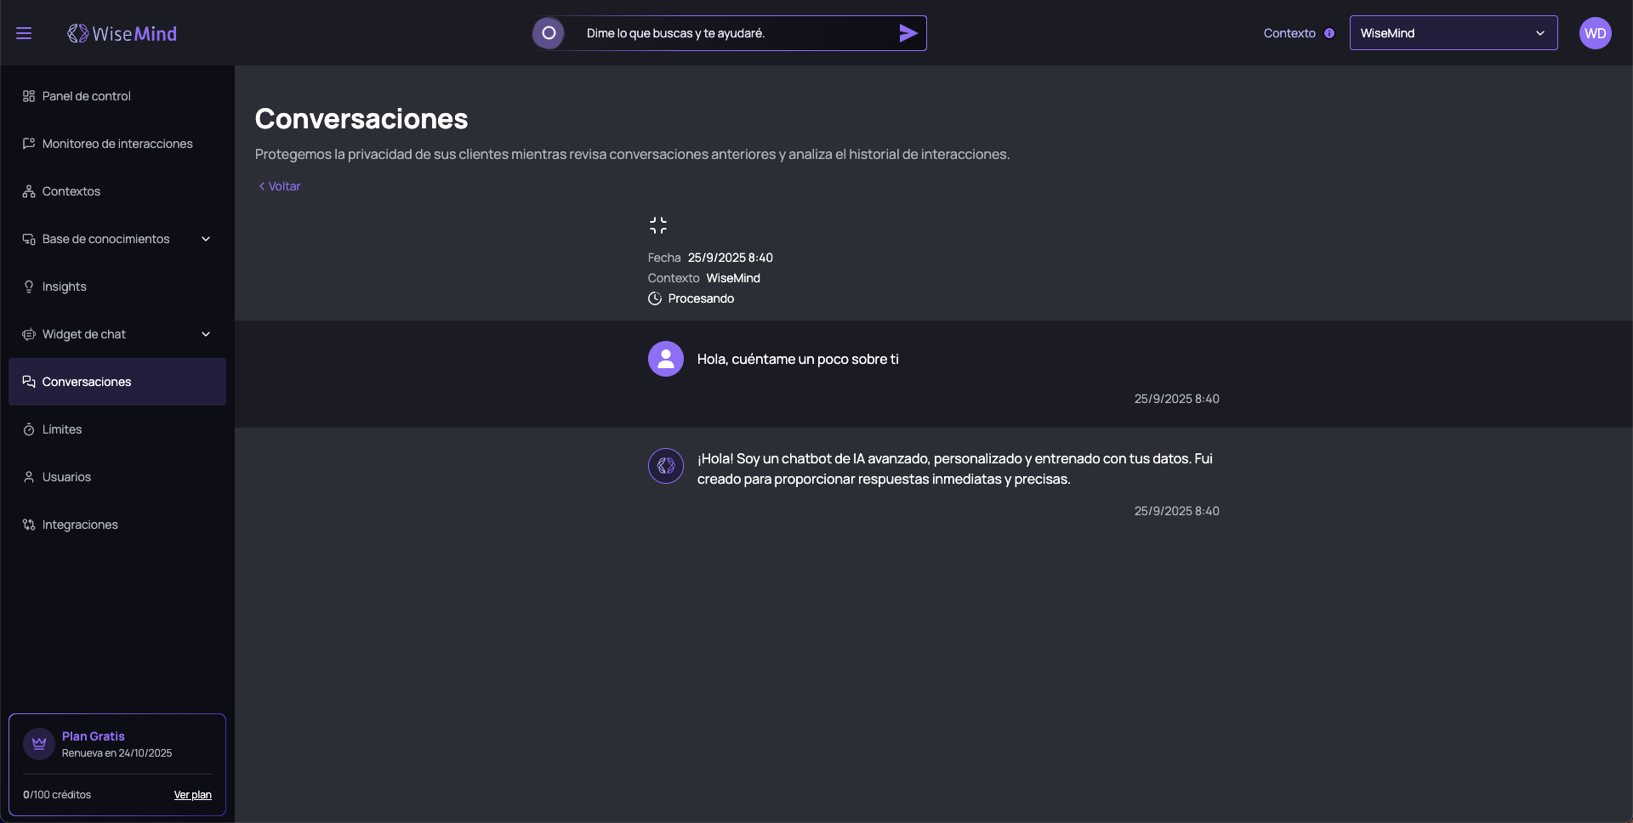The width and height of the screenshot is (1633, 823).
Task: Click the Voltar back link
Action: coord(280,186)
